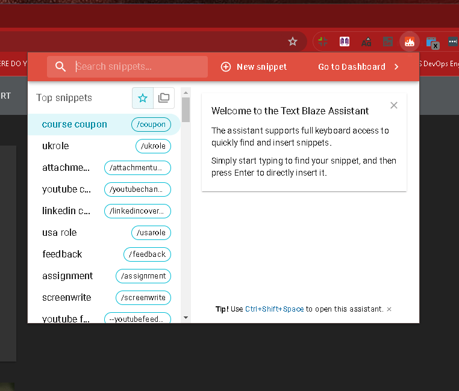Click the /linkedincover... shortcut chip
Screen dimensions: 459x391
[137, 211]
